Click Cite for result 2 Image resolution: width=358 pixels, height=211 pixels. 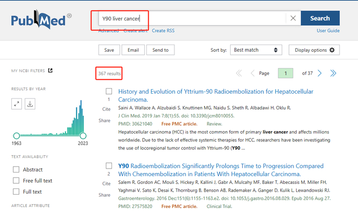(x=106, y=183)
